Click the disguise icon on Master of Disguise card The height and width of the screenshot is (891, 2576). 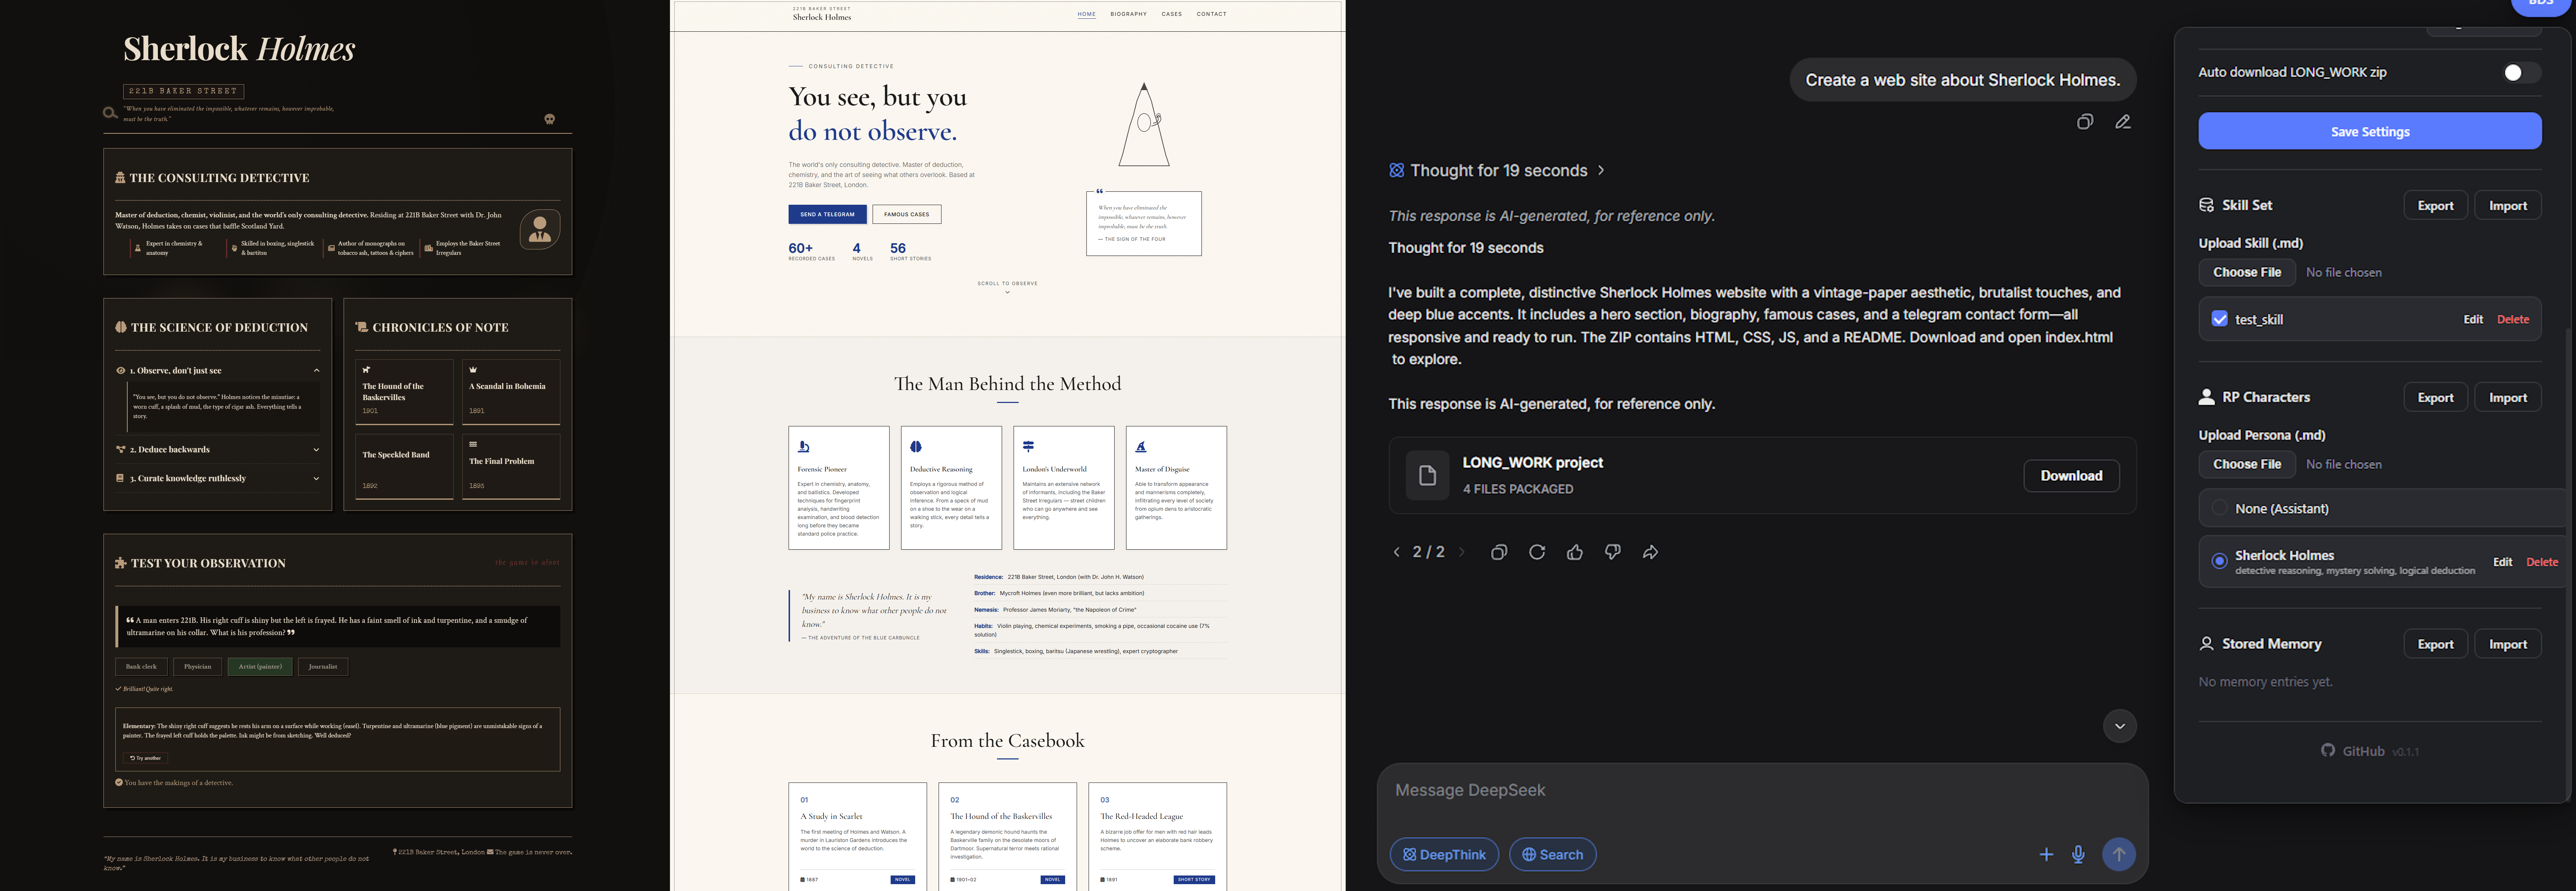click(1141, 447)
